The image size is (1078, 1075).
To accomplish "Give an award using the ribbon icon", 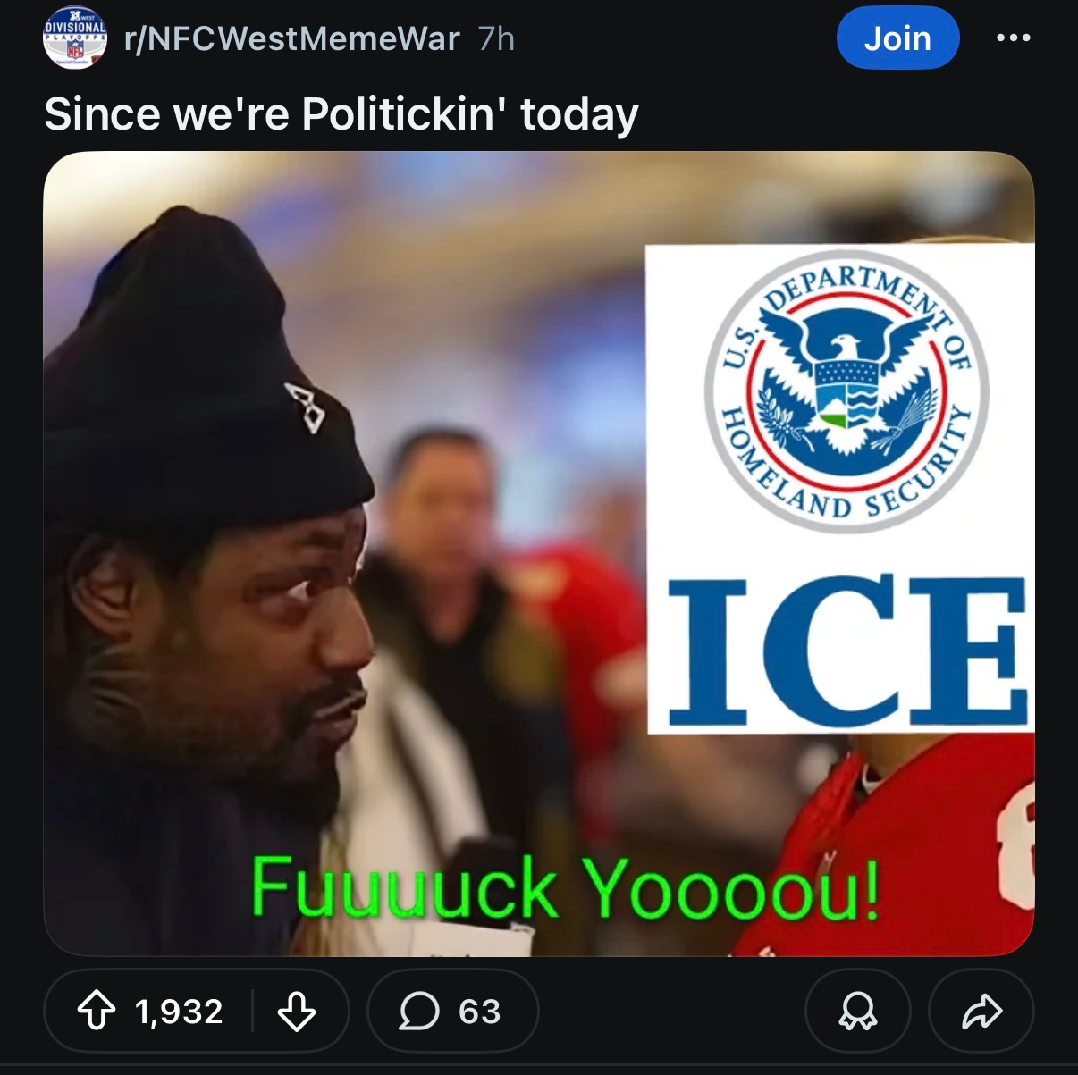I will click(857, 1011).
